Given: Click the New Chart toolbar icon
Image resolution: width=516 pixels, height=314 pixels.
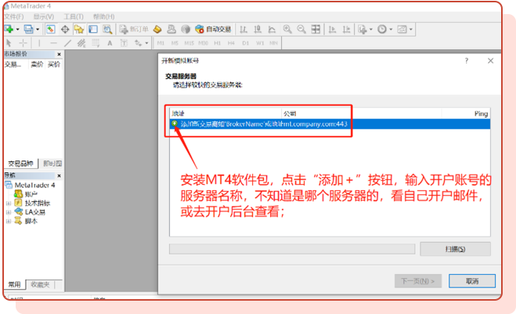Looking at the screenshot, I should [x=9, y=29].
